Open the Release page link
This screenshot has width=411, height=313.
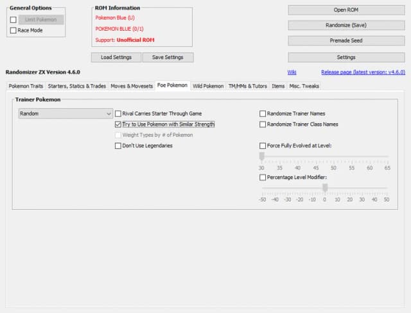(363, 72)
